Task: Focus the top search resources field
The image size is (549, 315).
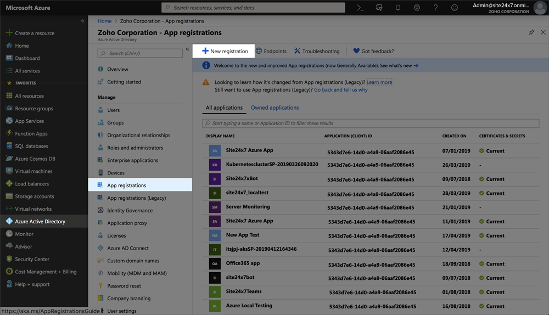Action: pos(253,7)
